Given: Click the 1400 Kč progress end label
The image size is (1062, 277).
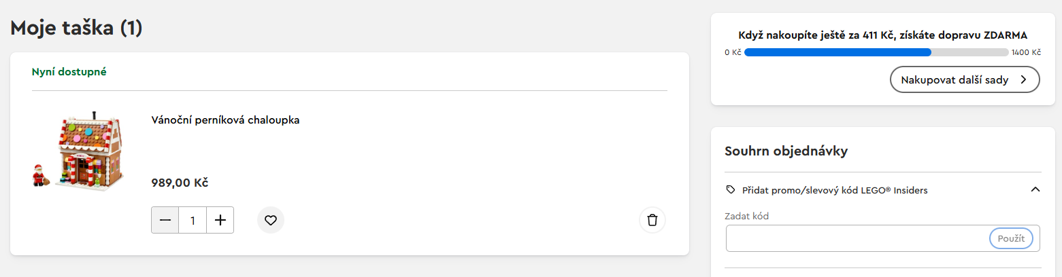Looking at the screenshot, I should pyautogui.click(x=1026, y=52).
